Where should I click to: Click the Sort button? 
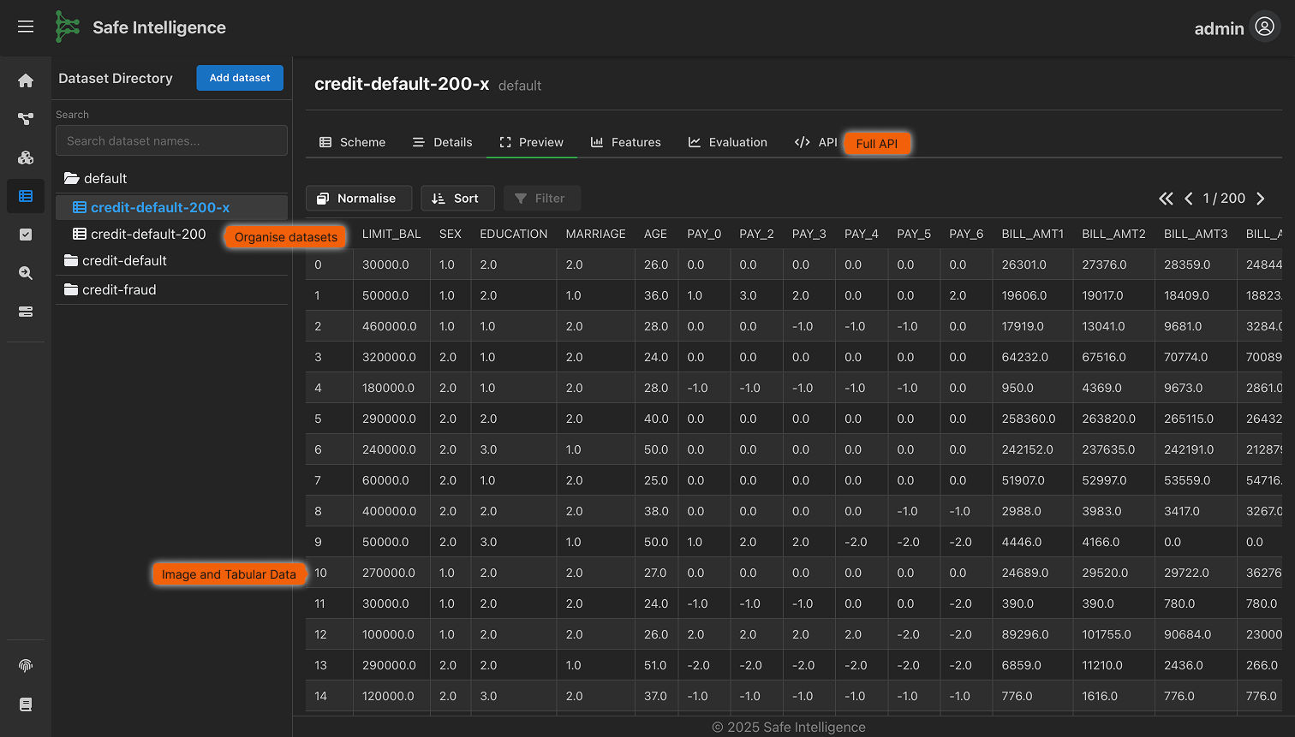(457, 199)
